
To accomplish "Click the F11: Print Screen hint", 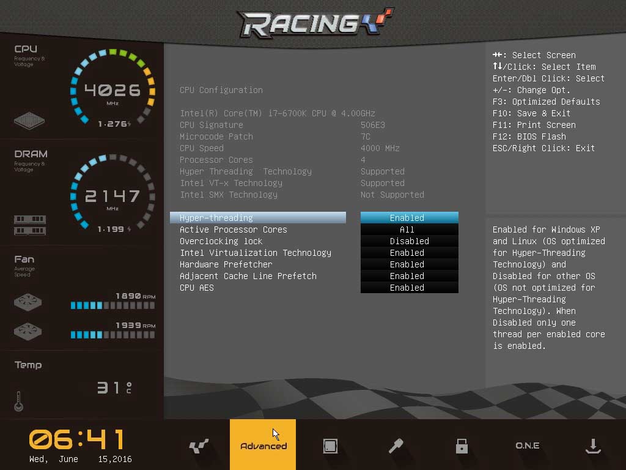I will (534, 125).
